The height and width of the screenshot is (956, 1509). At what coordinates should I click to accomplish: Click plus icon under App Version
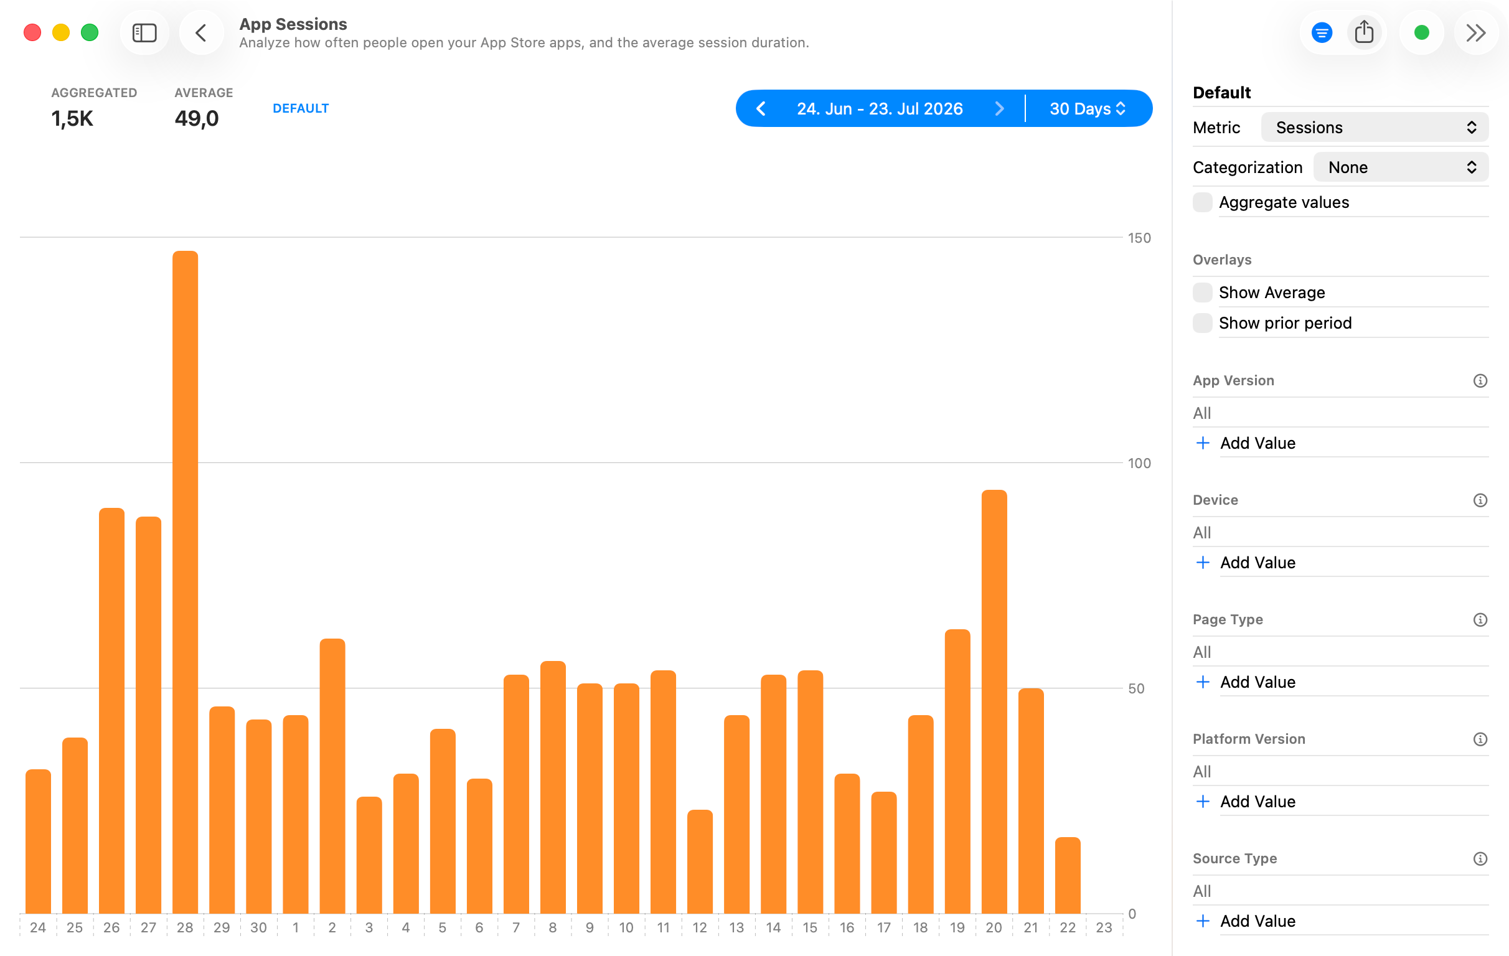pyautogui.click(x=1203, y=443)
